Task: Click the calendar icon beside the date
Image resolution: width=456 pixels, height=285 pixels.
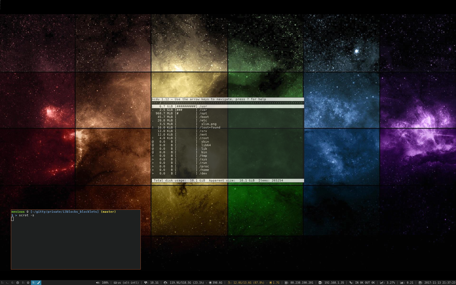Action: 420,283
